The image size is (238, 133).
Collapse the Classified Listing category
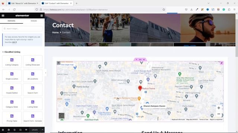[12, 52]
